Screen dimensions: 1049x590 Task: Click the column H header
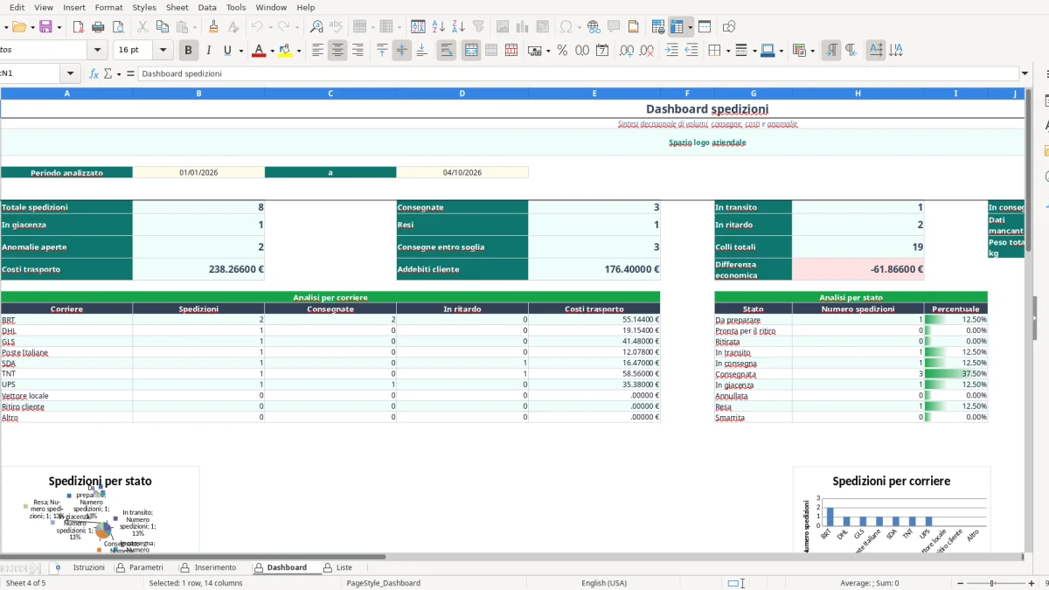coord(858,93)
